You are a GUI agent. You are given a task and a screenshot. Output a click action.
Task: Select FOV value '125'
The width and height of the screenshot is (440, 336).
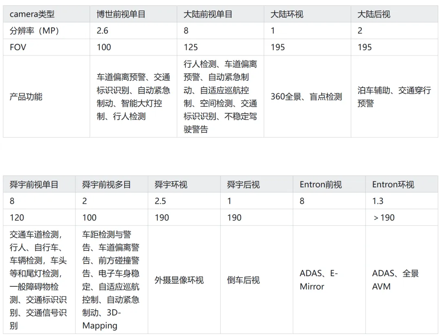(220, 47)
